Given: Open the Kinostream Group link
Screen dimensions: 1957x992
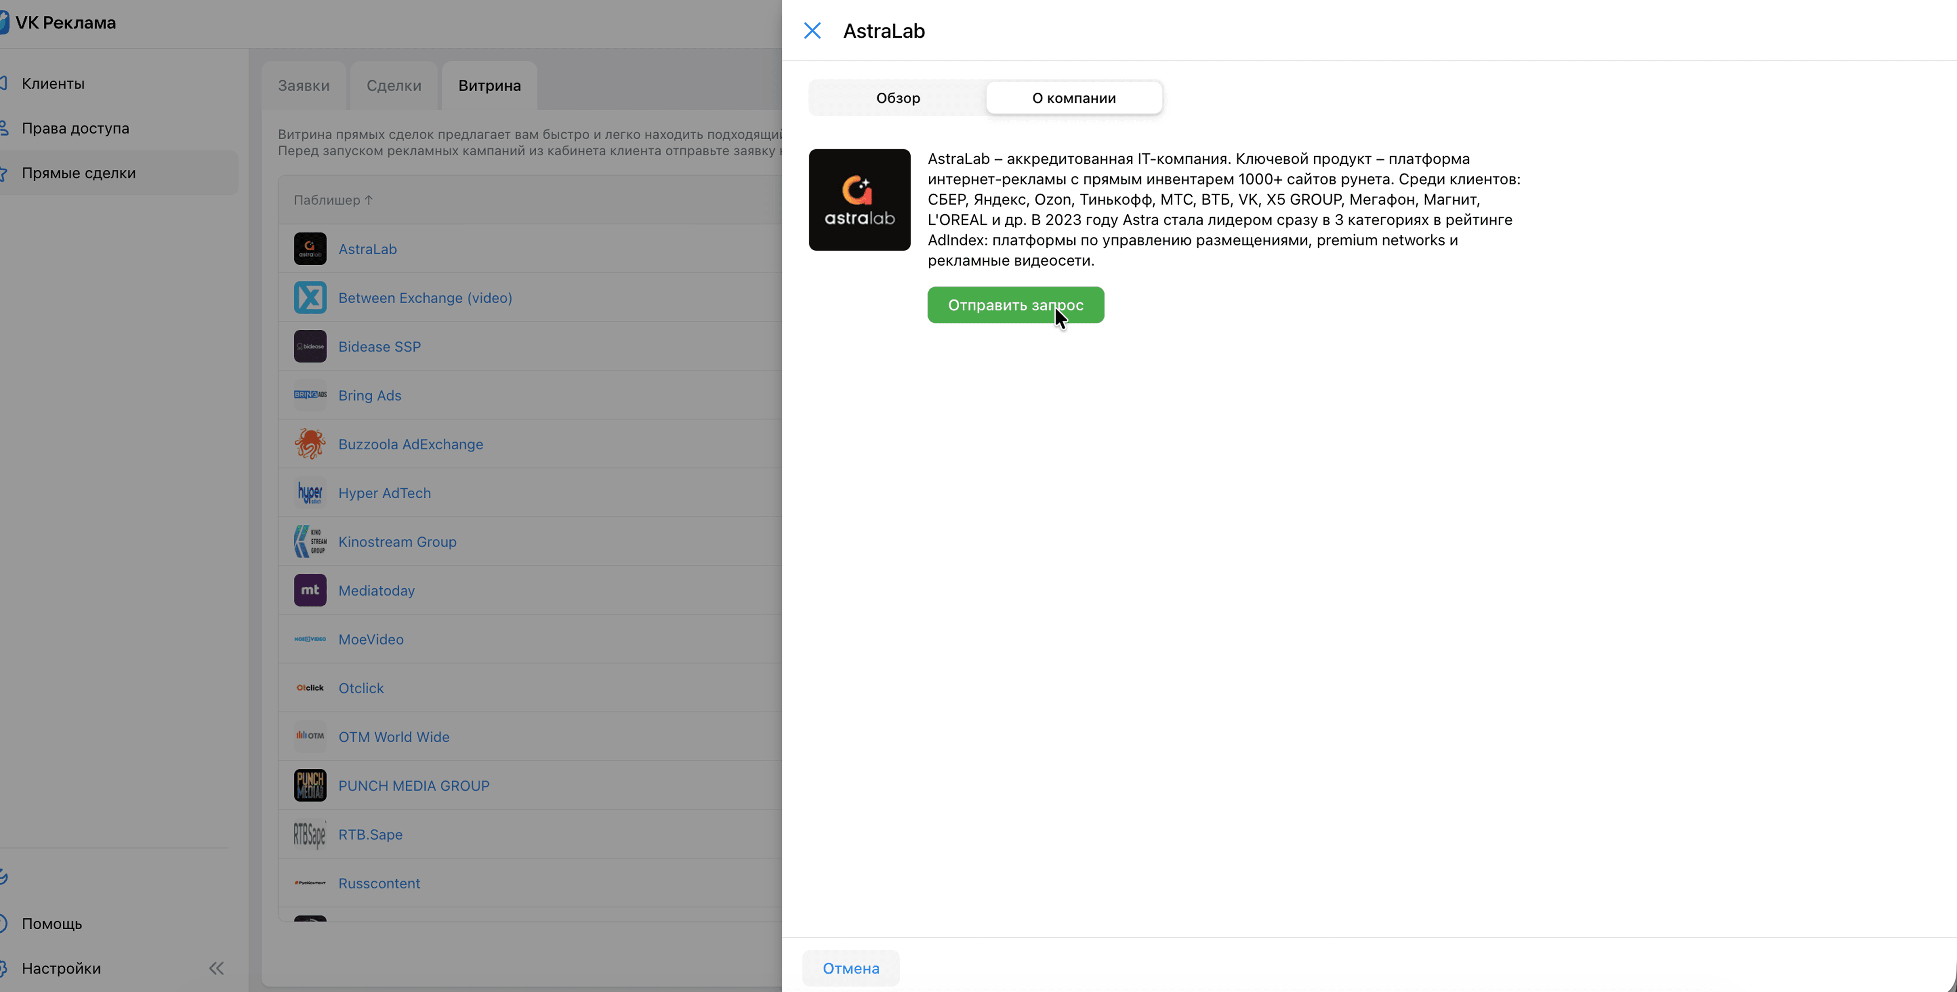Looking at the screenshot, I should pos(398,542).
